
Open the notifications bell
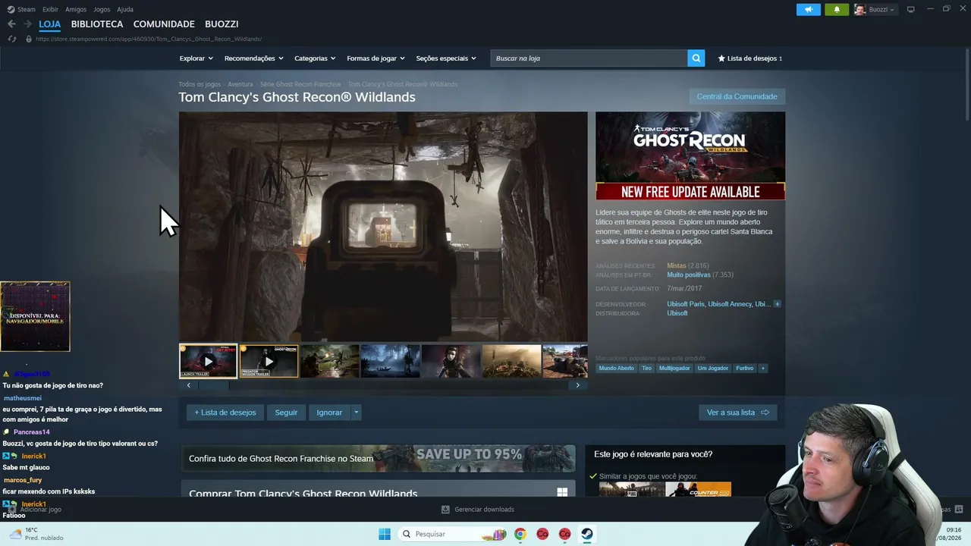pyautogui.click(x=837, y=9)
